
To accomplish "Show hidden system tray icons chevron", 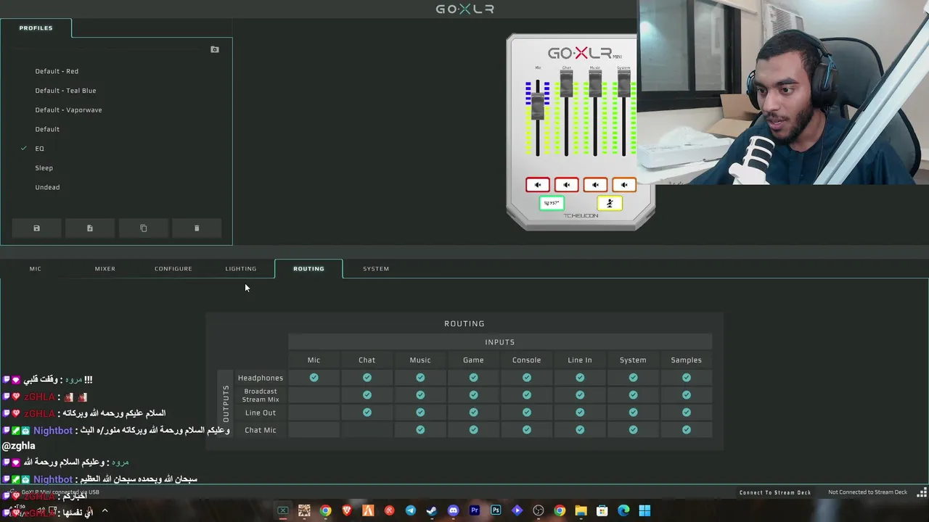I will pyautogui.click(x=105, y=510).
